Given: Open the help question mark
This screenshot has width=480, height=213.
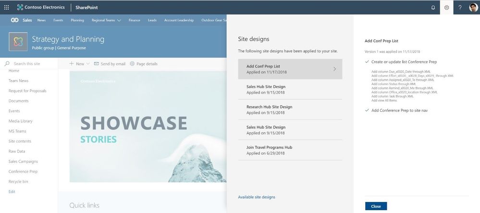Looking at the screenshot, I should (460, 8).
